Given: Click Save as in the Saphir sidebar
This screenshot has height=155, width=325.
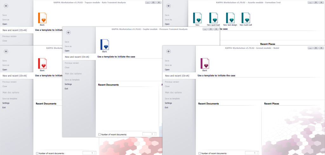Looking at the screenshot, I should click(68, 46).
